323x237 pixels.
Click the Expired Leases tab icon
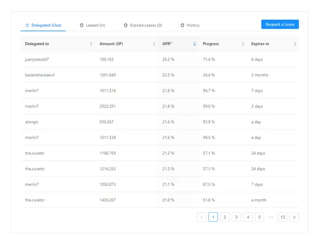(x=126, y=25)
